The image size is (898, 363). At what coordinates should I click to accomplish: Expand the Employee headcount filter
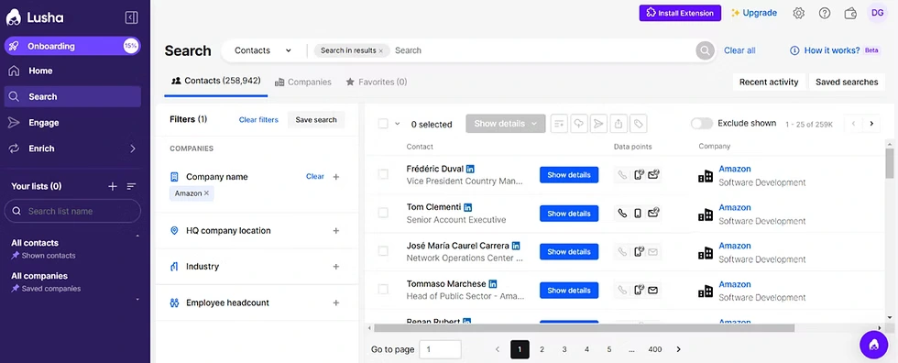336,302
